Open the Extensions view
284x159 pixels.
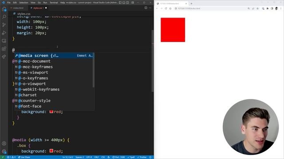click(4, 49)
